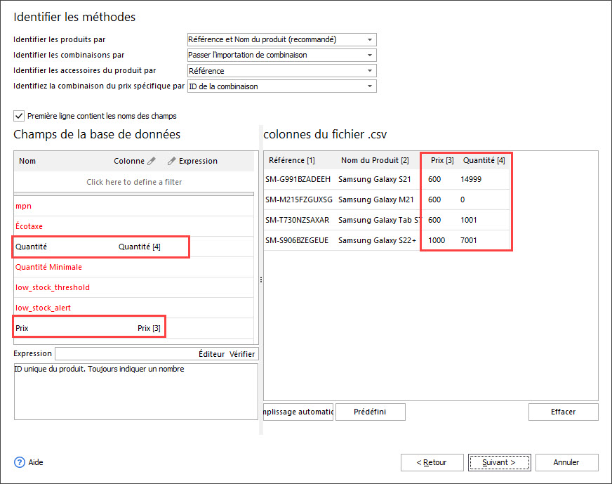Select the mpn database field row
This screenshot has width=612, height=484.
click(134, 206)
